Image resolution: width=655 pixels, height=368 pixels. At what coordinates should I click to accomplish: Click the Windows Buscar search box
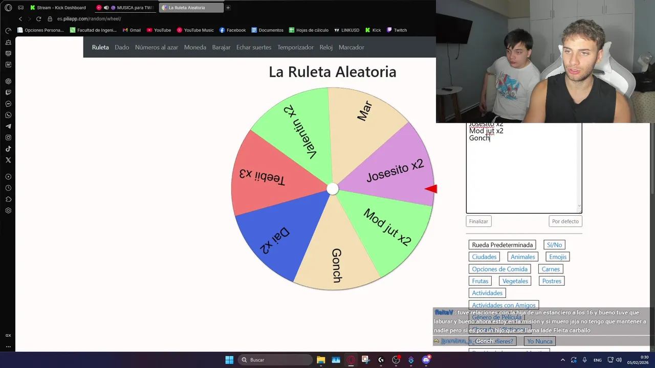pos(276,360)
